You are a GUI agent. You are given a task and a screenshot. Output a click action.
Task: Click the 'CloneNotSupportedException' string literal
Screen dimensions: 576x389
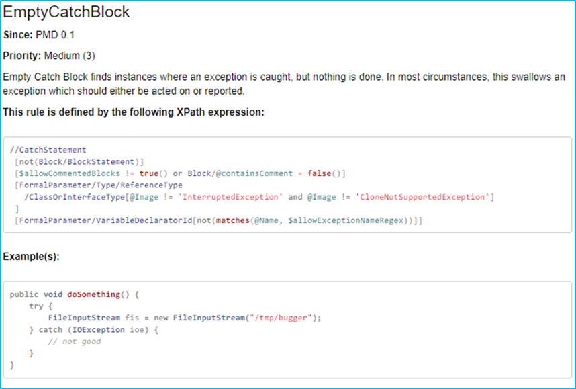[423, 197]
